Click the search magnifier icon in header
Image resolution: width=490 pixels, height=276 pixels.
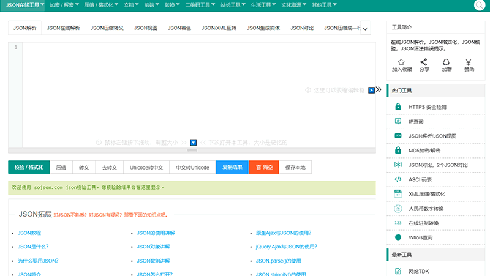(480, 5)
